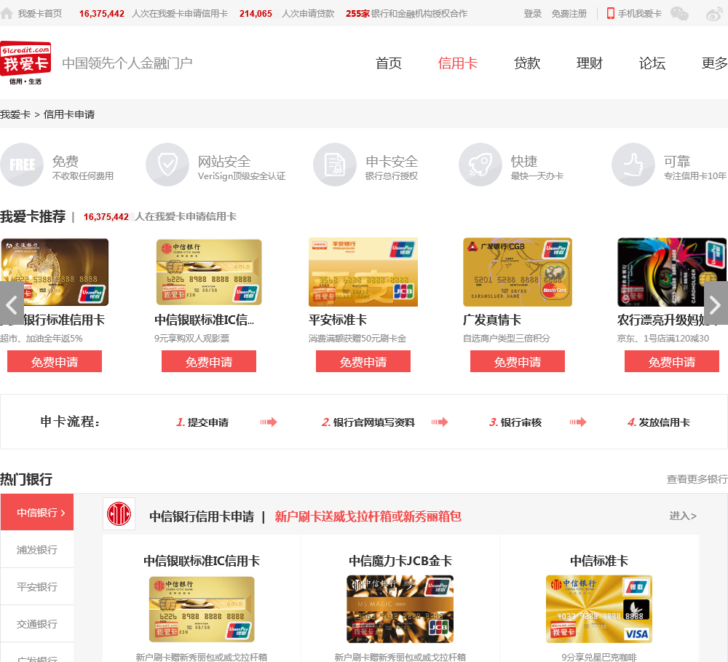Open 中信银联标准IC信用卡 image in hot banks
The image size is (728, 662).
[x=202, y=609]
